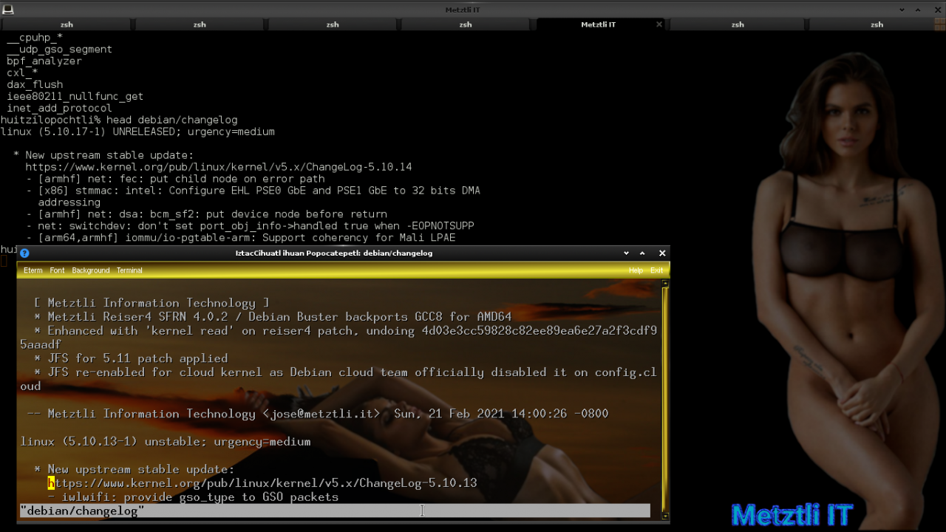Click the '__cpuhp_*' output line
The width and height of the screenshot is (946, 532).
(x=35, y=37)
